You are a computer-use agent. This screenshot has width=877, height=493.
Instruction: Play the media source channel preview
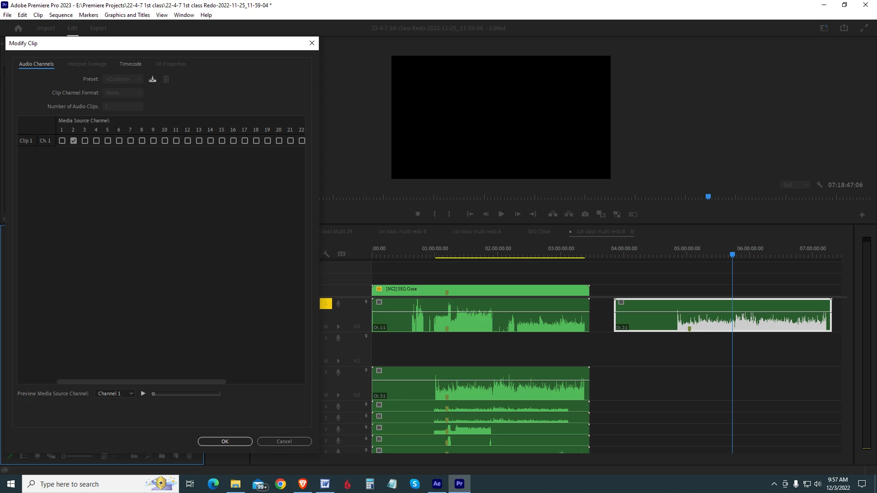tap(143, 393)
